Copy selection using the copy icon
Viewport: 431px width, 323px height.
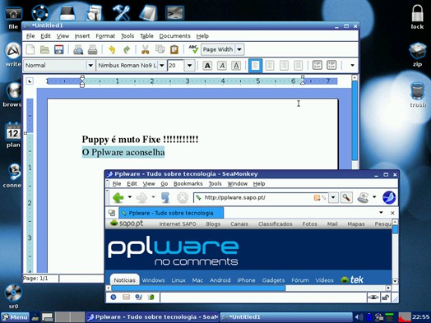(x=160, y=49)
